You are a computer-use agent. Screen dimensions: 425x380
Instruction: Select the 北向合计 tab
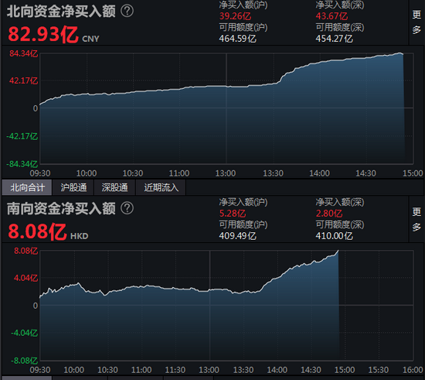27,187
